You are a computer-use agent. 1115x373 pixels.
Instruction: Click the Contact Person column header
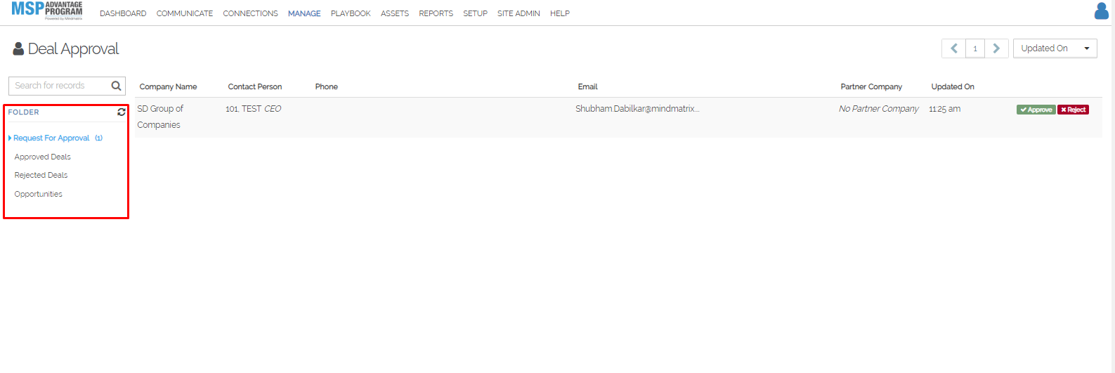pos(255,87)
